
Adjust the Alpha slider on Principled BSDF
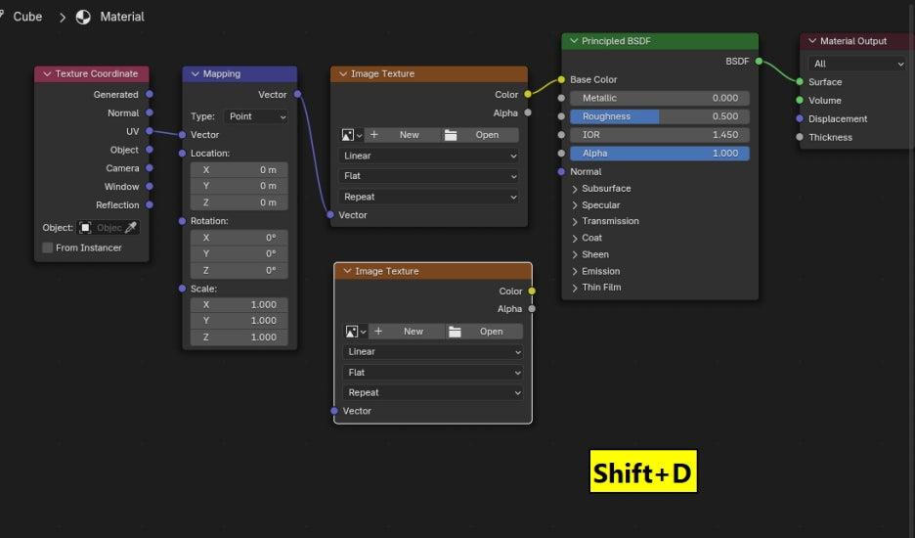tap(660, 153)
